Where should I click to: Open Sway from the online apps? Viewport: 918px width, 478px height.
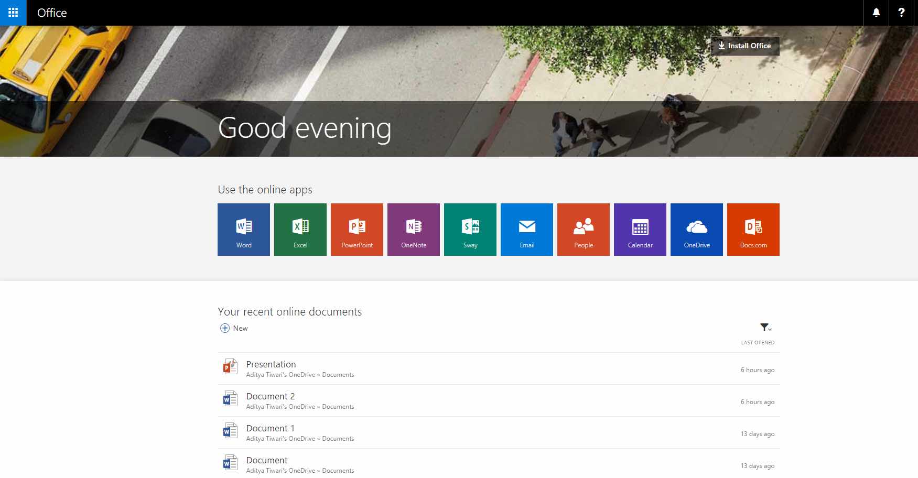click(x=470, y=229)
